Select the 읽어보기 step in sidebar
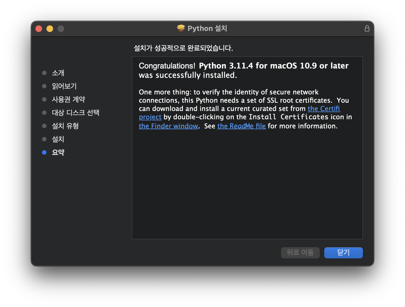The width and height of the screenshot is (405, 307). (x=64, y=86)
